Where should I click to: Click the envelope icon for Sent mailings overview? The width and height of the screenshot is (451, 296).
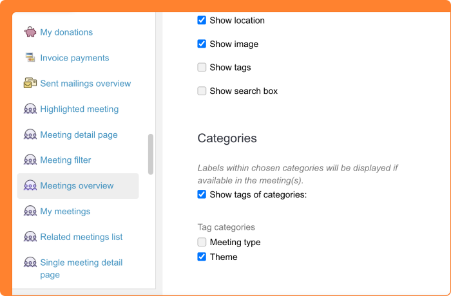(x=30, y=83)
